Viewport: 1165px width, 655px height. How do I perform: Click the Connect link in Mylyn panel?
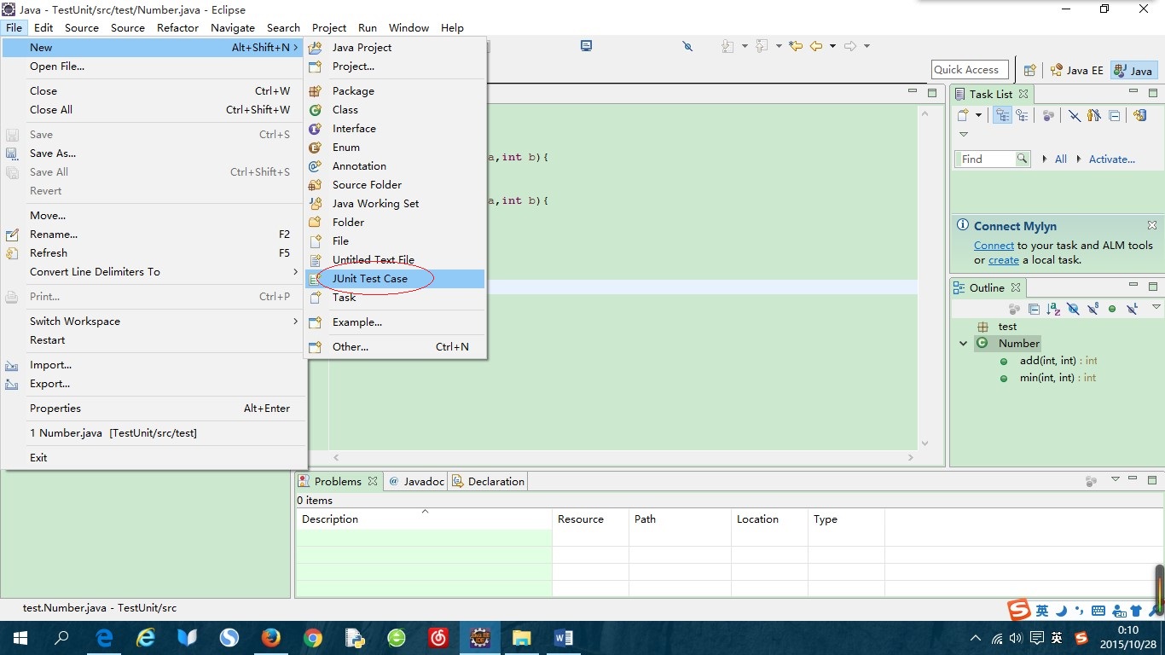coord(994,246)
